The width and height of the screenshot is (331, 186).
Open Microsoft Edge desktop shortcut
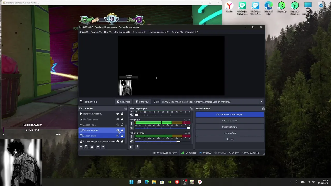coord(268,8)
